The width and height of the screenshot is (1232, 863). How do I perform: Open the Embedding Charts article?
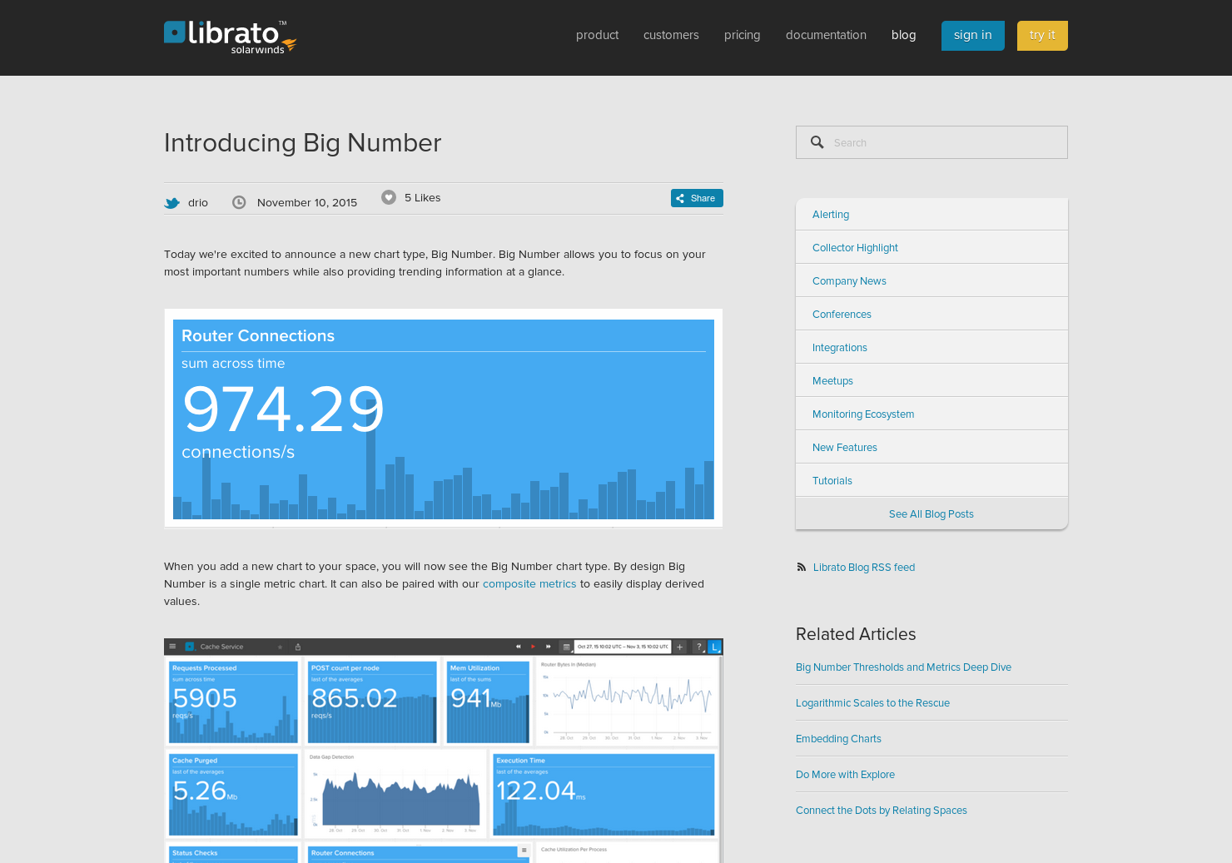pos(838,739)
